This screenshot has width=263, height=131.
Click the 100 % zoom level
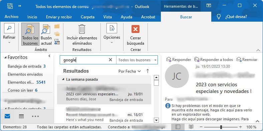[x=251, y=127]
